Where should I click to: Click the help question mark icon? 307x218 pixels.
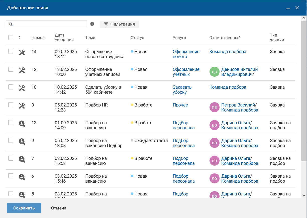[92, 24]
